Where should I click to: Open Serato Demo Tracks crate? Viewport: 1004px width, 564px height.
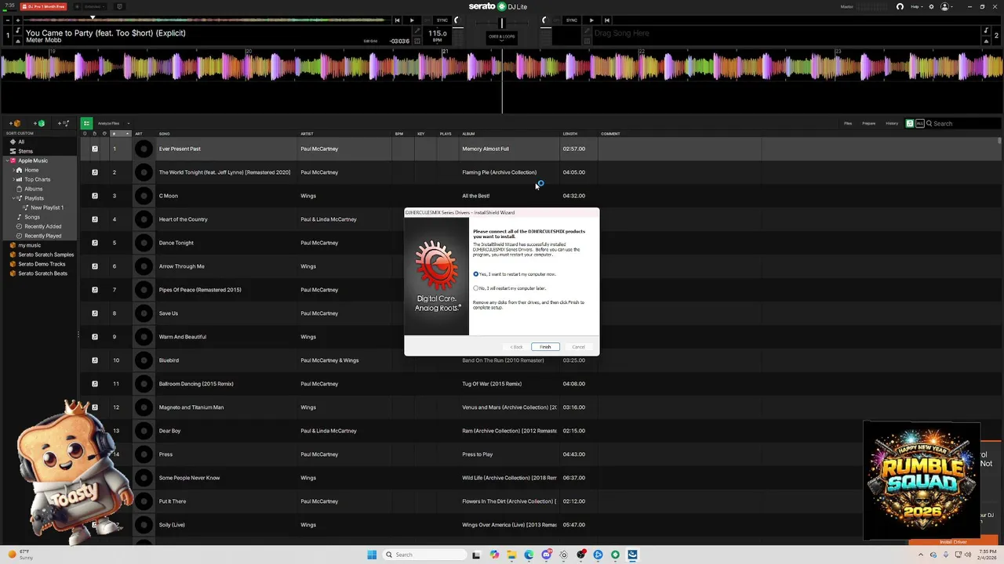pyautogui.click(x=42, y=264)
